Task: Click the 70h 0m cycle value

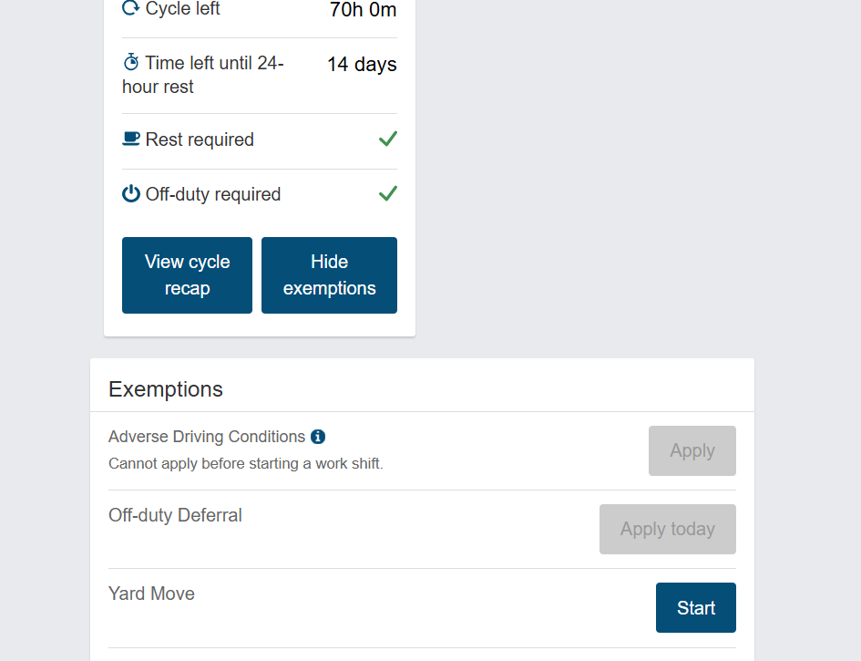Action: click(x=363, y=9)
